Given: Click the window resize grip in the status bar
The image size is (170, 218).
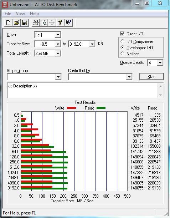Looking at the screenshot, I should pyautogui.click(x=166, y=213).
